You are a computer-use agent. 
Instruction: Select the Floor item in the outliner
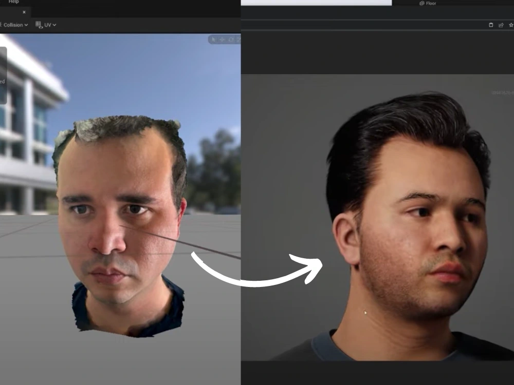pyautogui.click(x=428, y=3)
